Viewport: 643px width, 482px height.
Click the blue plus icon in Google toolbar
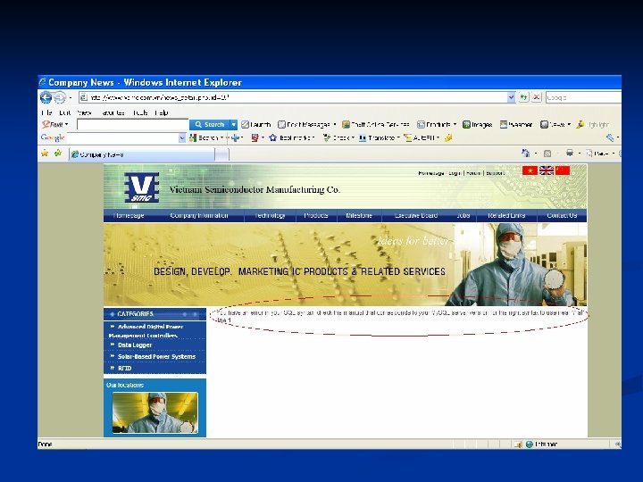coord(235,138)
